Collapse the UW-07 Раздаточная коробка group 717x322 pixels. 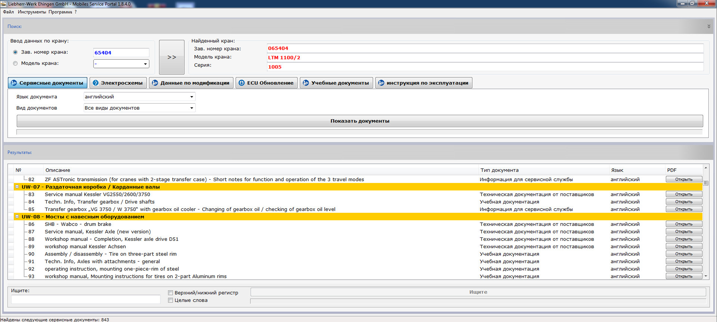coord(17,187)
